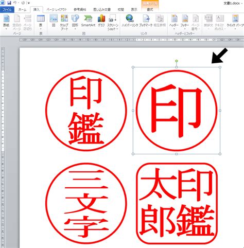Expand the Table (表) dropdown
This screenshot has height=248, width=244.
pyautogui.click(x=41, y=22)
